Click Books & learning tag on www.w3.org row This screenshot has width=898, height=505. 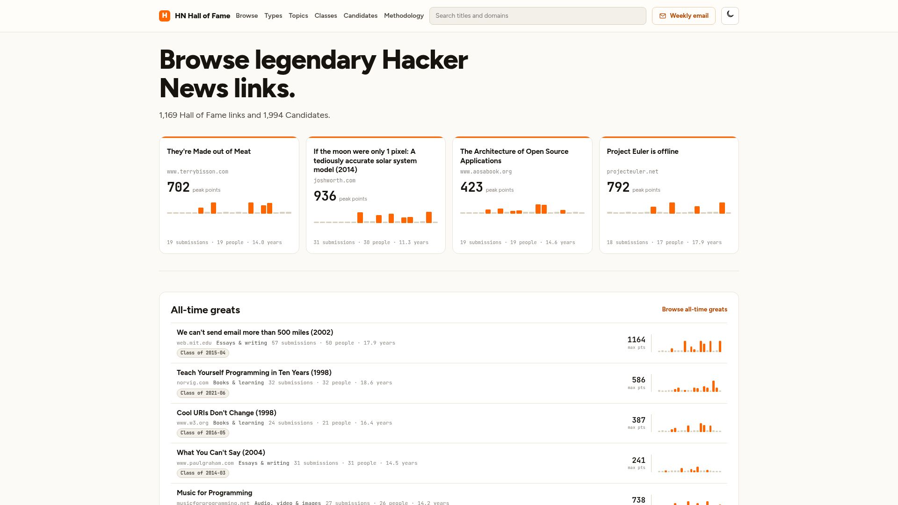[x=239, y=423]
